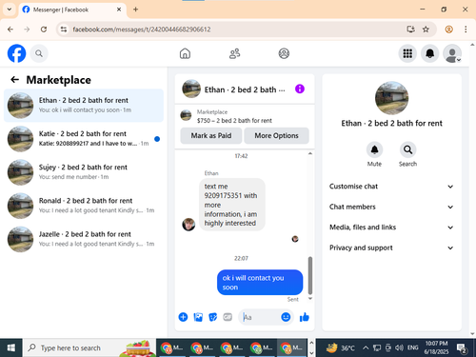Open the purple conversation information icon
This screenshot has width=476, height=357.
[300, 89]
